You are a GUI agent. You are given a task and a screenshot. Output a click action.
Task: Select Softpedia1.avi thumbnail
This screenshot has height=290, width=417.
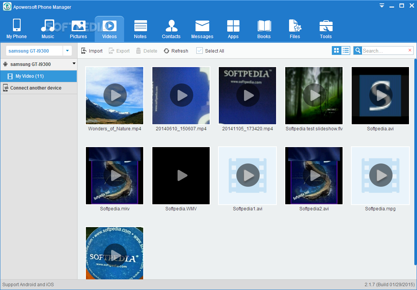[x=247, y=176]
